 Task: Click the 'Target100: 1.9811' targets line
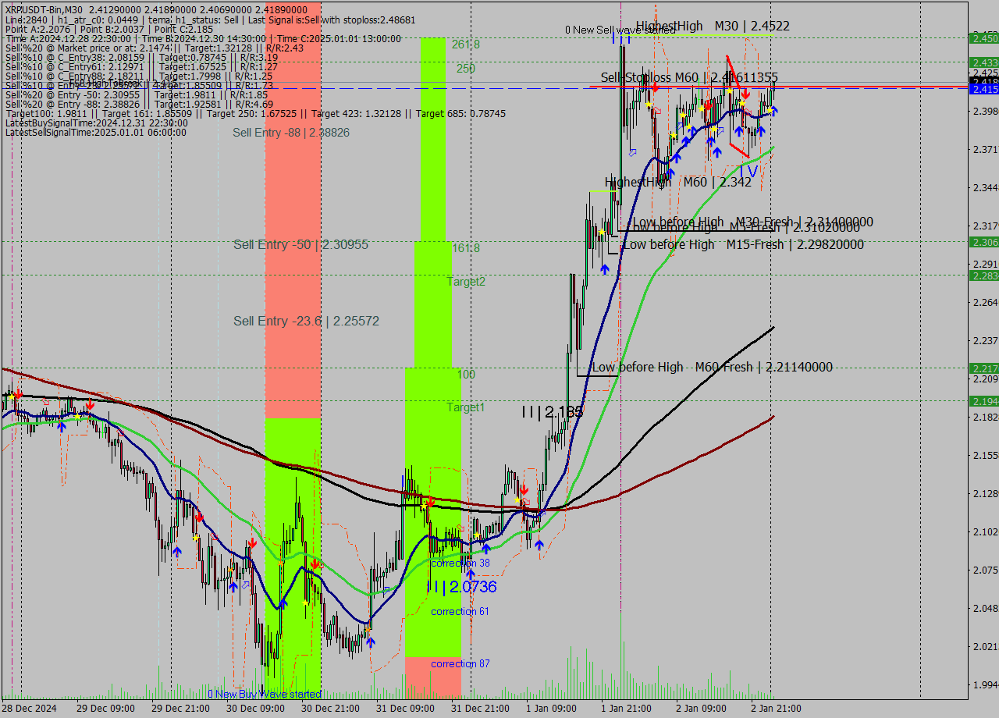pyautogui.click(x=255, y=113)
